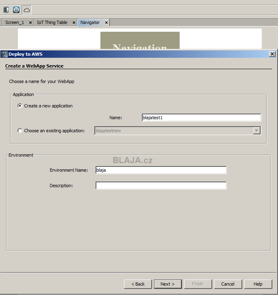Select Choose an existing application radio button
The width and height of the screenshot is (278, 295).
tap(20, 131)
